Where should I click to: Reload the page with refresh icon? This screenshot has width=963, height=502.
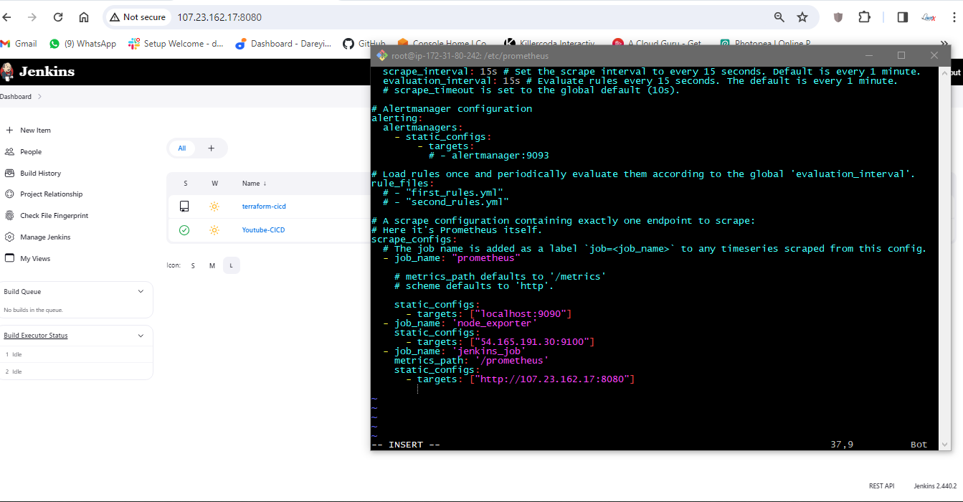(x=58, y=17)
